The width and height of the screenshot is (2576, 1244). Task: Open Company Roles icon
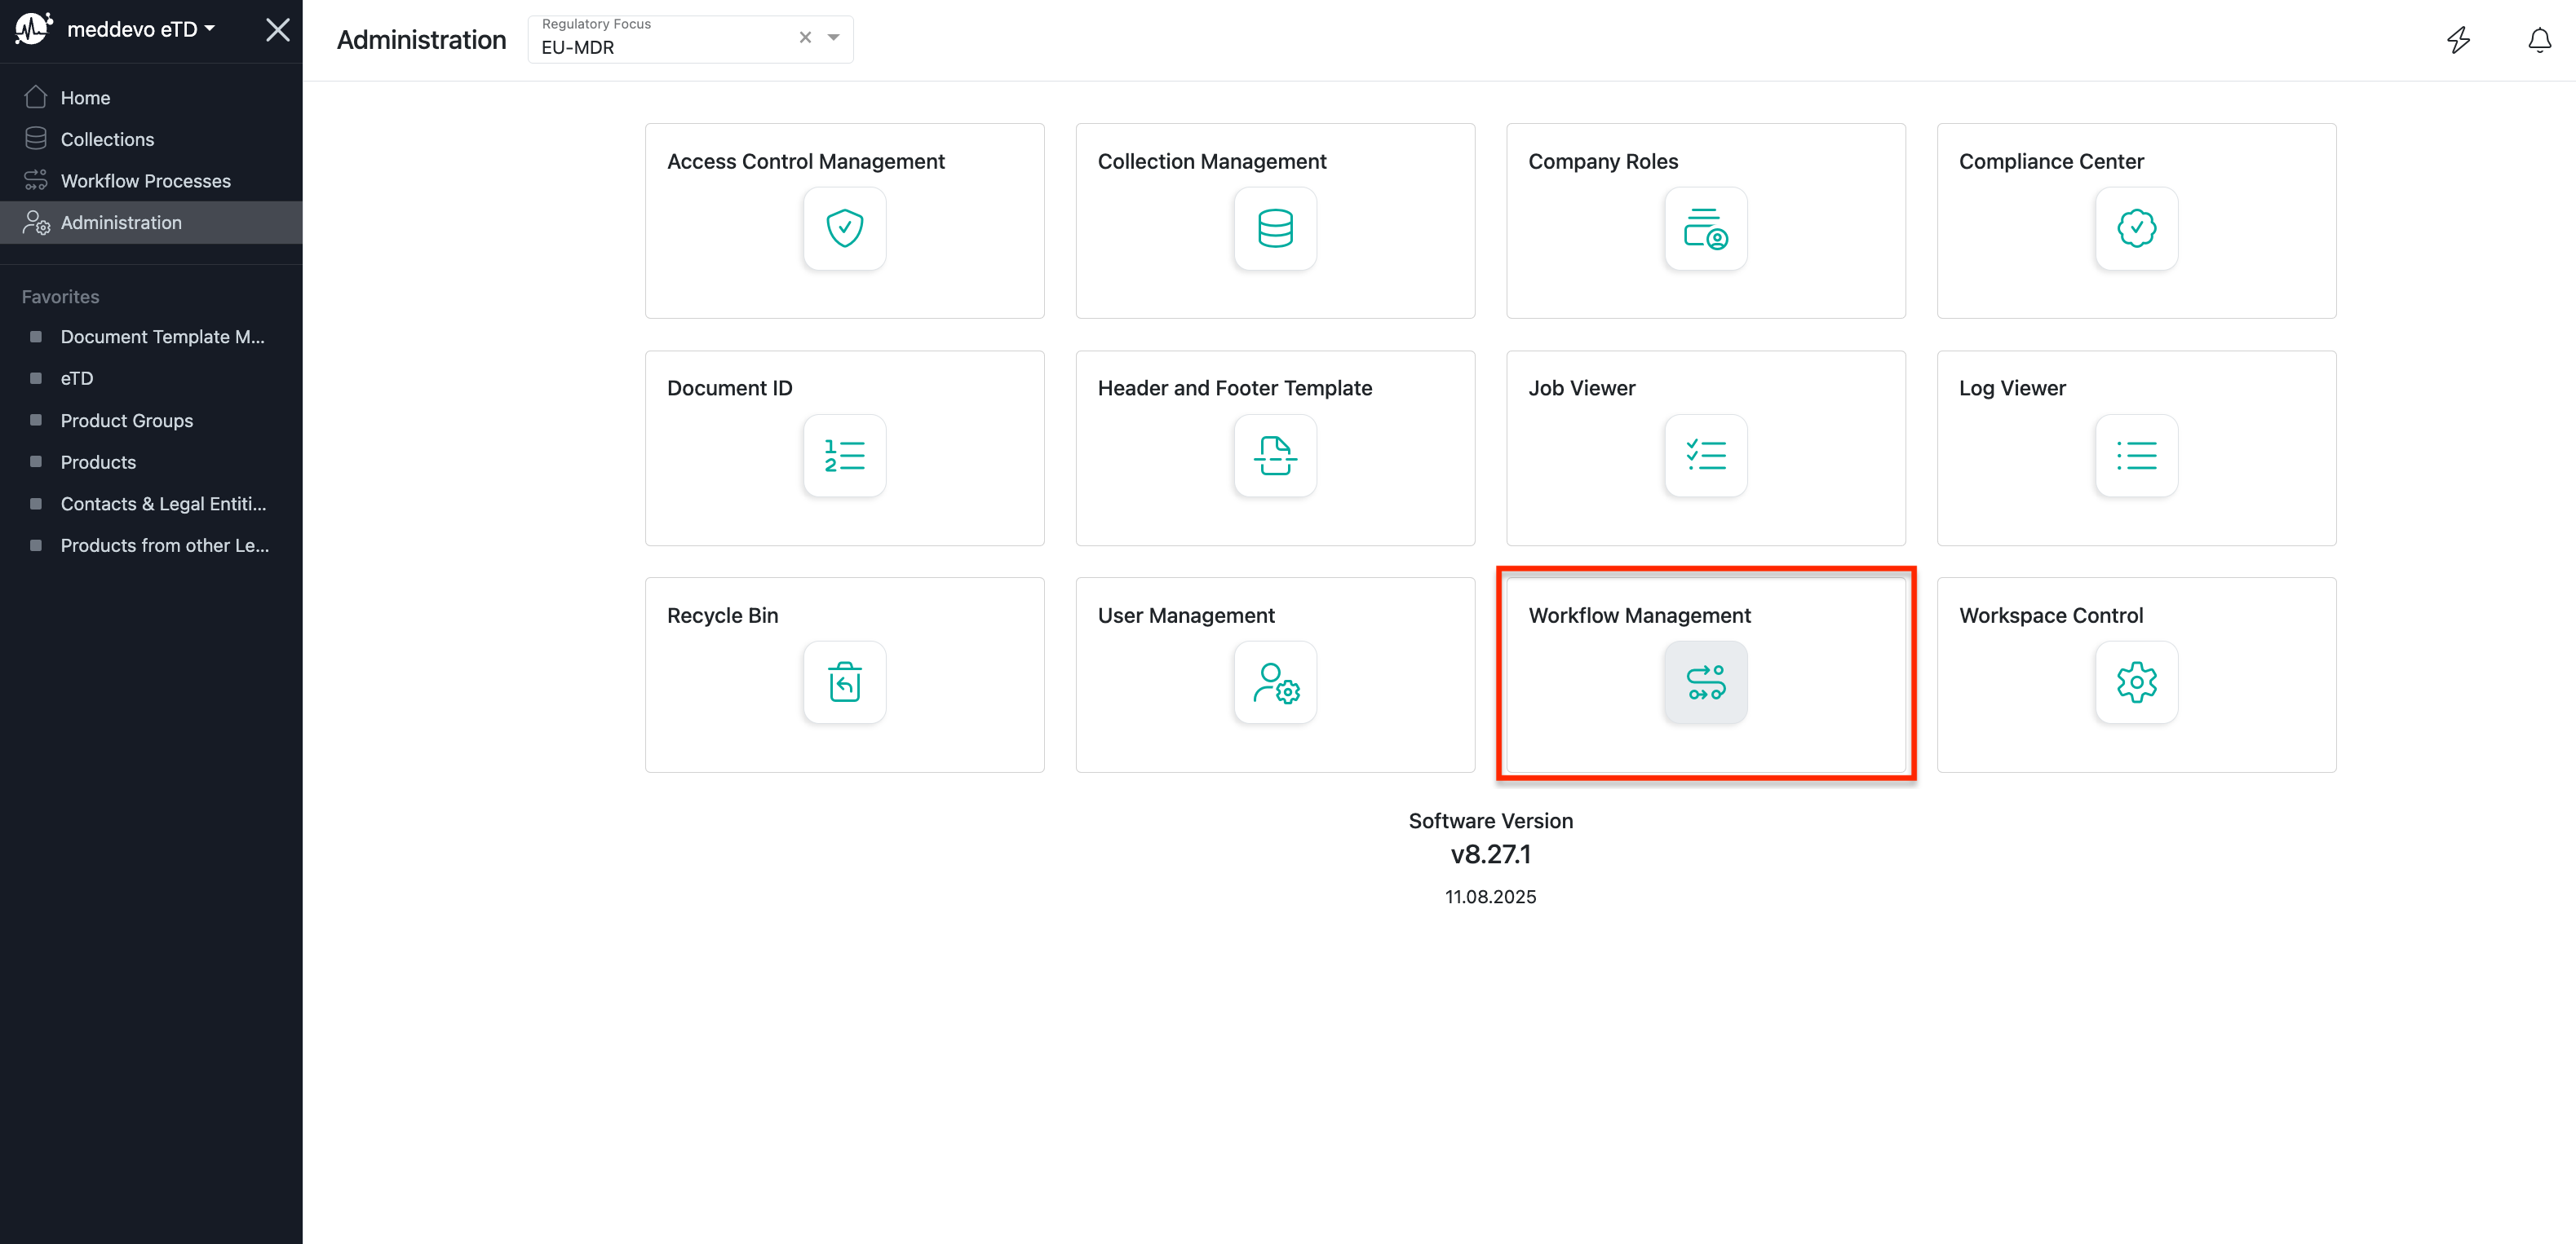coord(1706,227)
